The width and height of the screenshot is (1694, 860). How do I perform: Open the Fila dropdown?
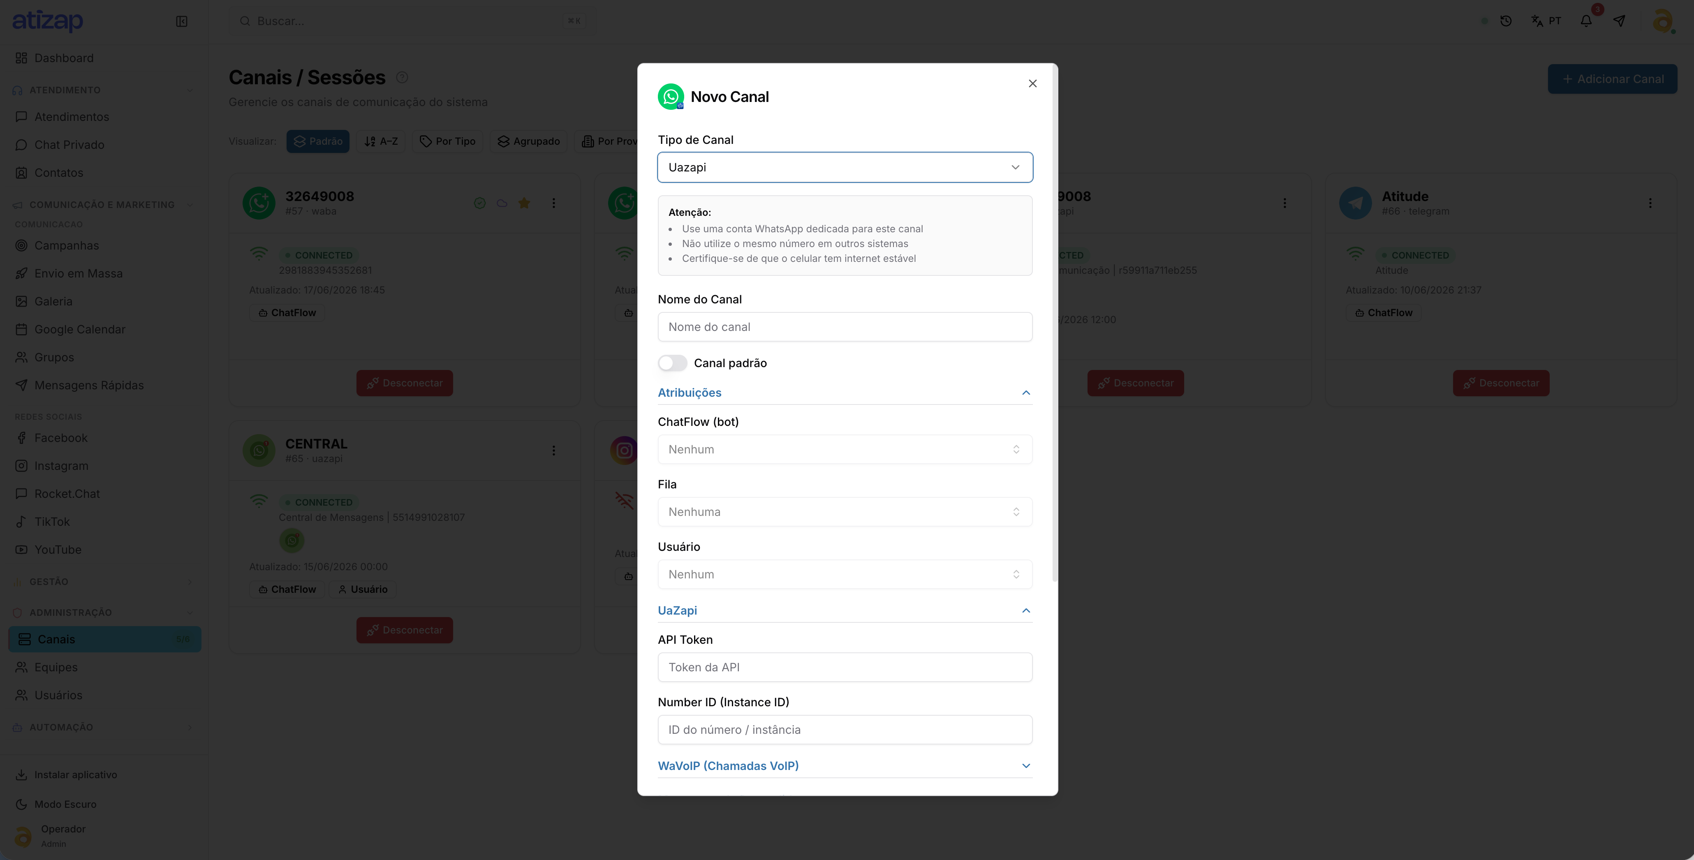click(x=845, y=511)
